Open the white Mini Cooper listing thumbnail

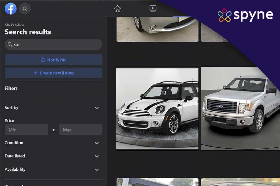tap(157, 108)
